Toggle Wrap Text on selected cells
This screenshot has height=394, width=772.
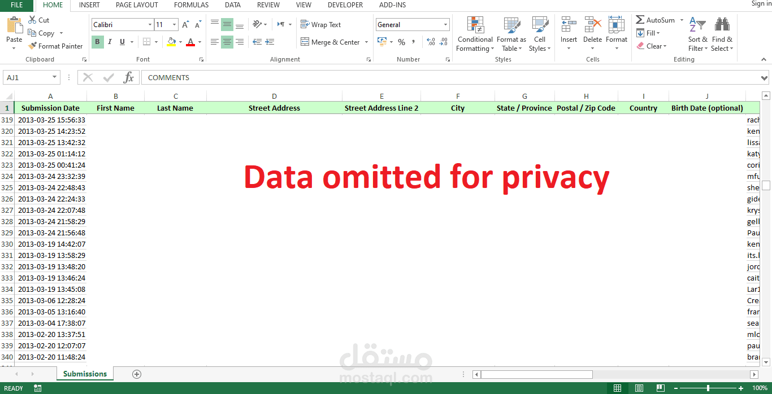320,24
